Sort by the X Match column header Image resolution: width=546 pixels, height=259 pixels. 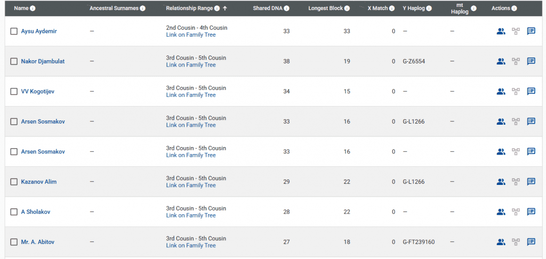click(x=378, y=9)
